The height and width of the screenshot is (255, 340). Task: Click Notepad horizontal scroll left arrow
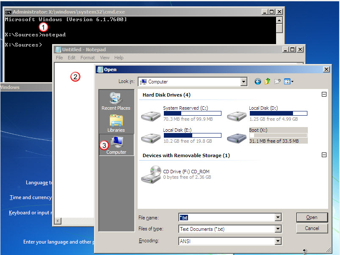pyautogui.click(x=58, y=221)
